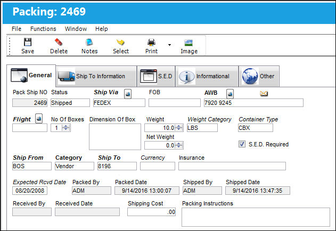The width and height of the screenshot is (336, 231).
Task: Click the empty Currency field
Action: point(158,166)
